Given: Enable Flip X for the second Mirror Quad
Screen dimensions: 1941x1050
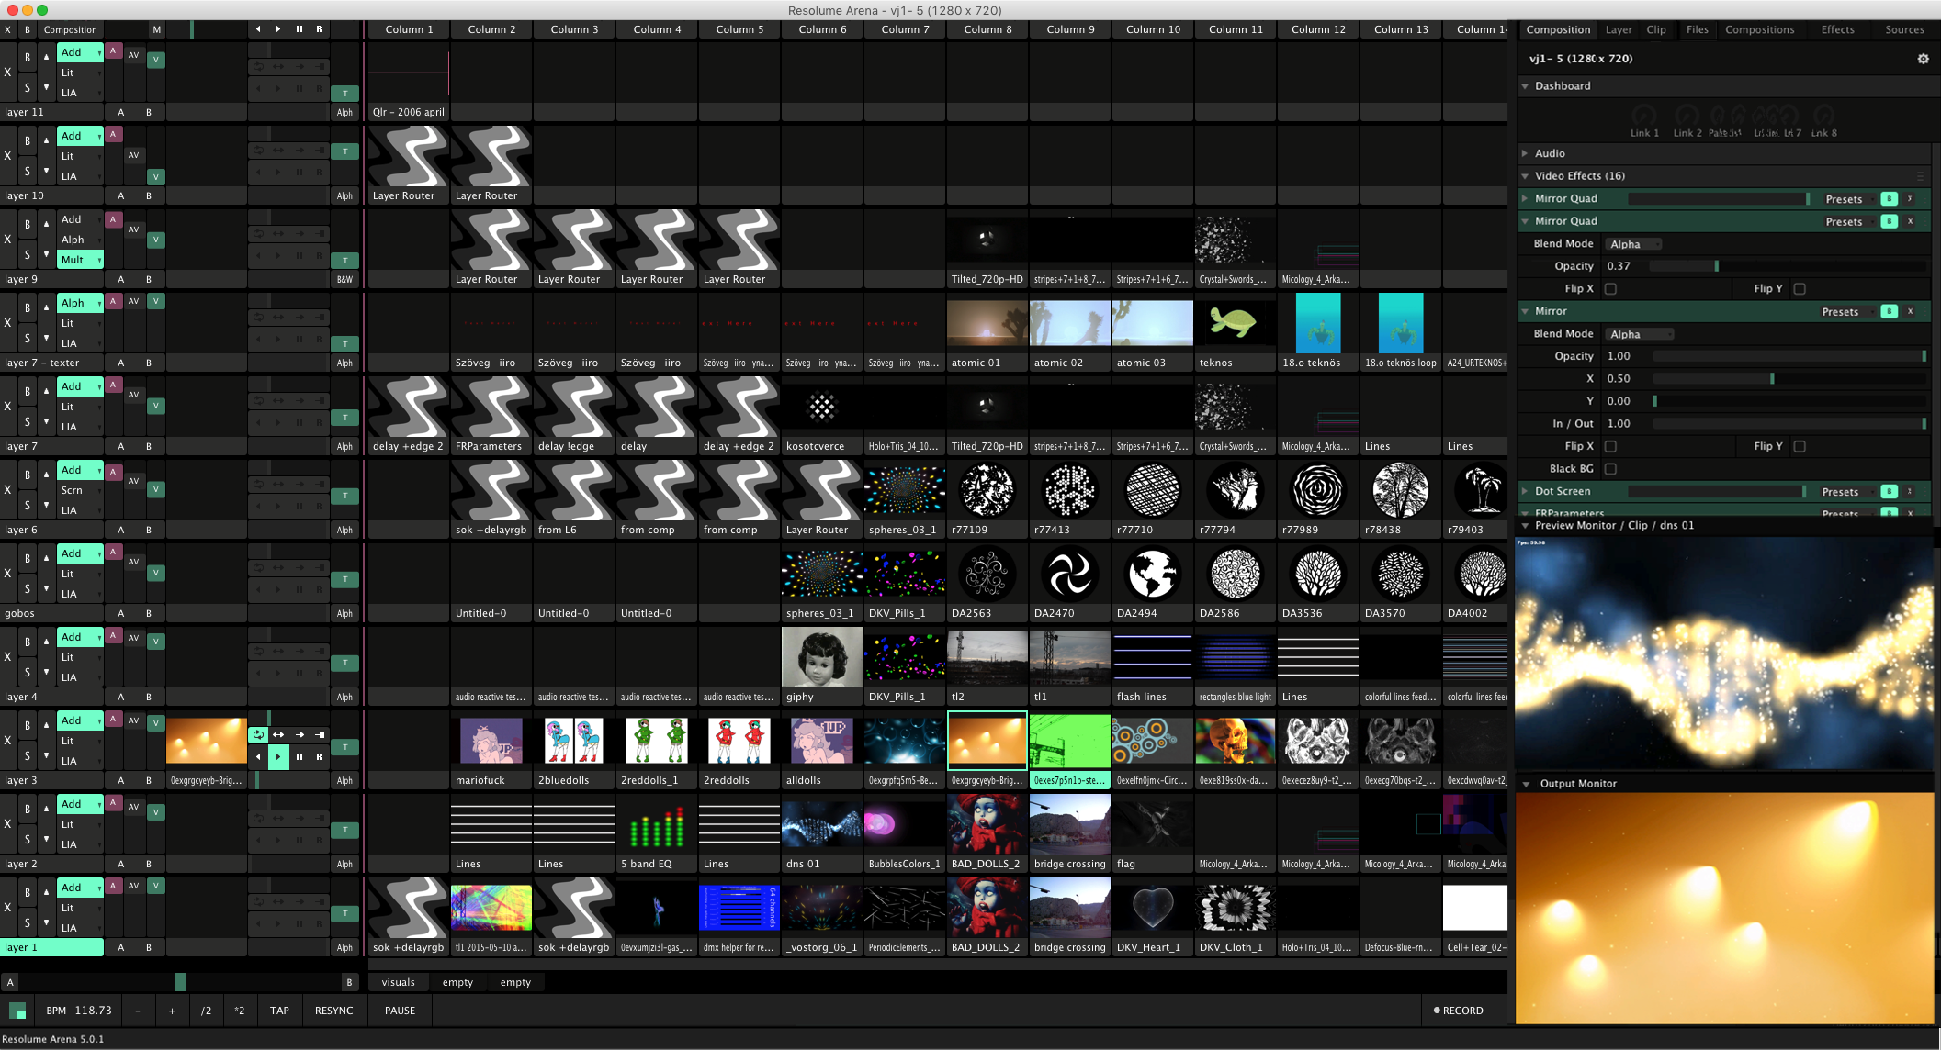Looking at the screenshot, I should [1610, 289].
